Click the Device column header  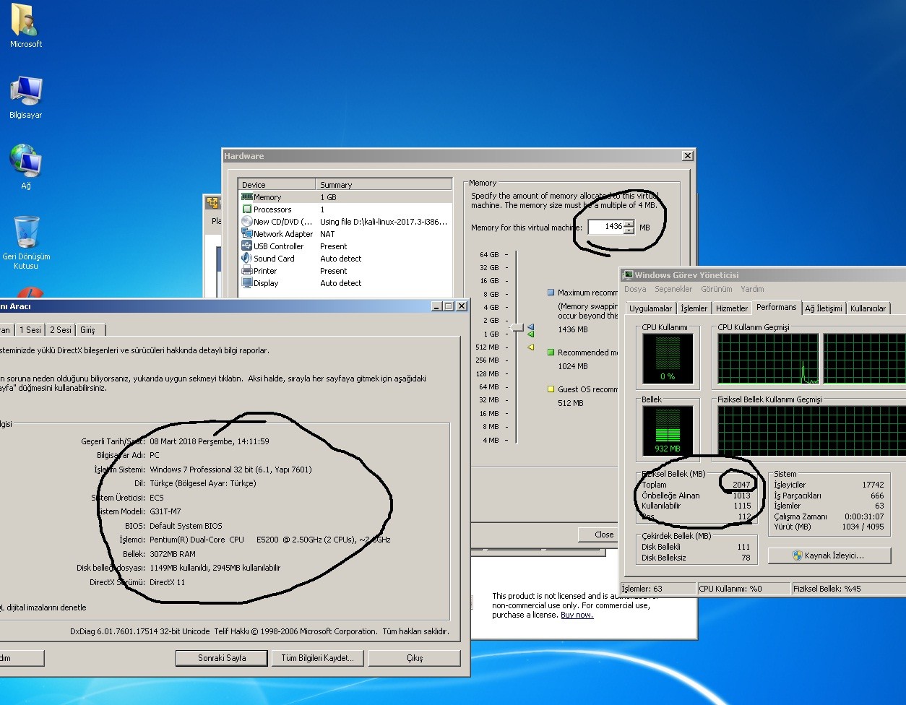point(277,185)
